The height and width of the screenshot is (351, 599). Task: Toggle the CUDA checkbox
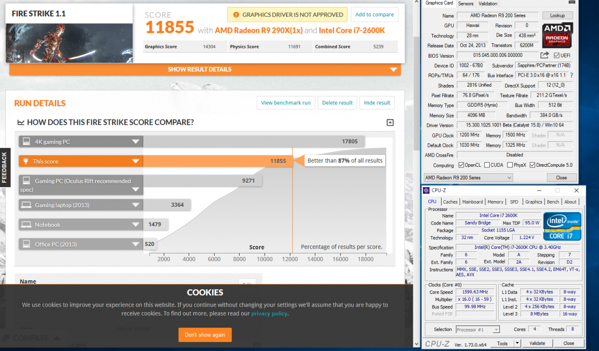(486, 165)
